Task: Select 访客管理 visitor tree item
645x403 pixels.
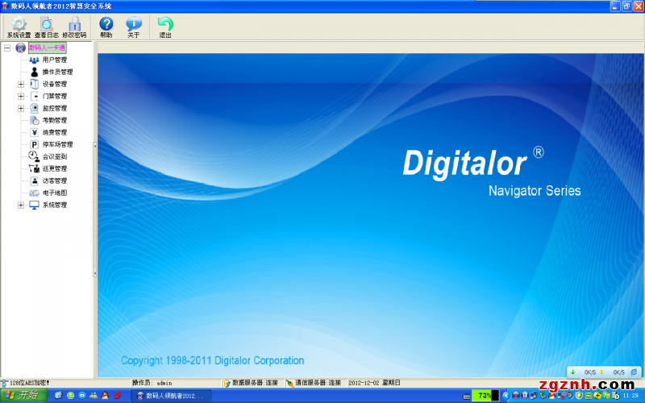Action: click(54, 181)
